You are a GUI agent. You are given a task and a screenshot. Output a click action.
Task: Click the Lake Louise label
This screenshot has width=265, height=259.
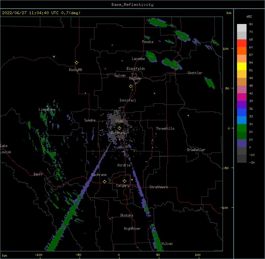[6, 149]
